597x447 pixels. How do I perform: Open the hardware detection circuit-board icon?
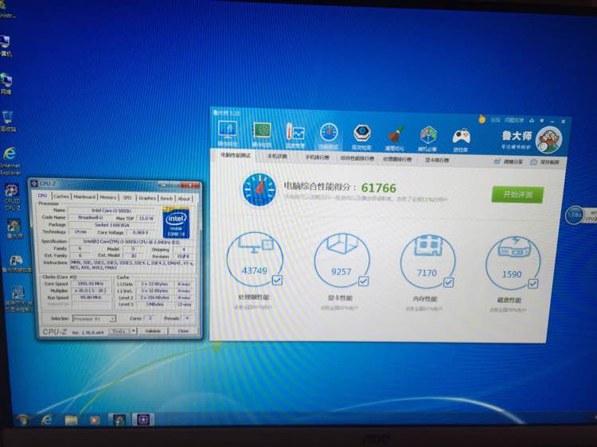pos(263,132)
